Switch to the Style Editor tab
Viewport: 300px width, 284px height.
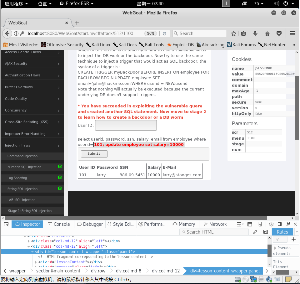coord(121,224)
